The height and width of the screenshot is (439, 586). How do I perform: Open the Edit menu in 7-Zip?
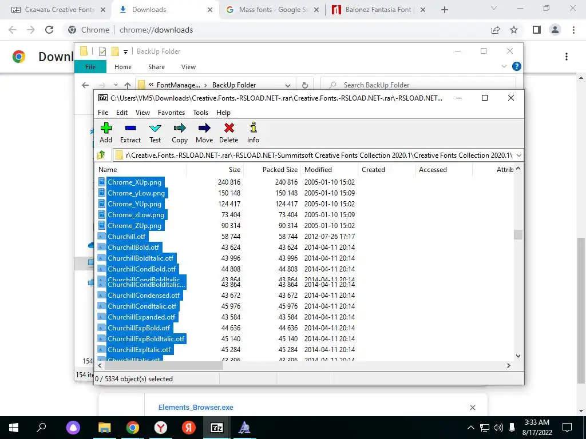click(122, 113)
